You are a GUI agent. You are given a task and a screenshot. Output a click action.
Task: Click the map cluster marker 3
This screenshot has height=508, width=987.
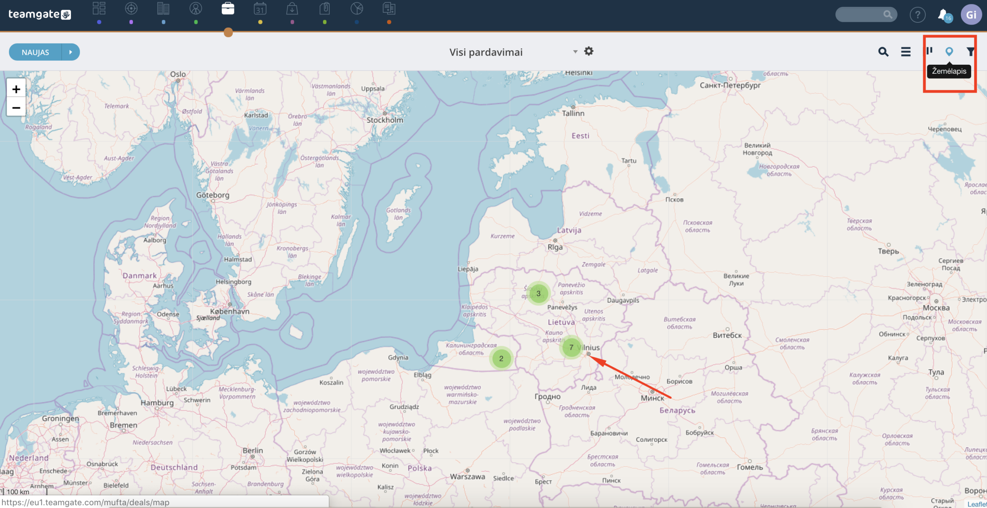click(x=539, y=294)
